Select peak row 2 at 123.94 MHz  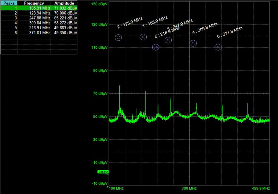[x=39, y=13]
